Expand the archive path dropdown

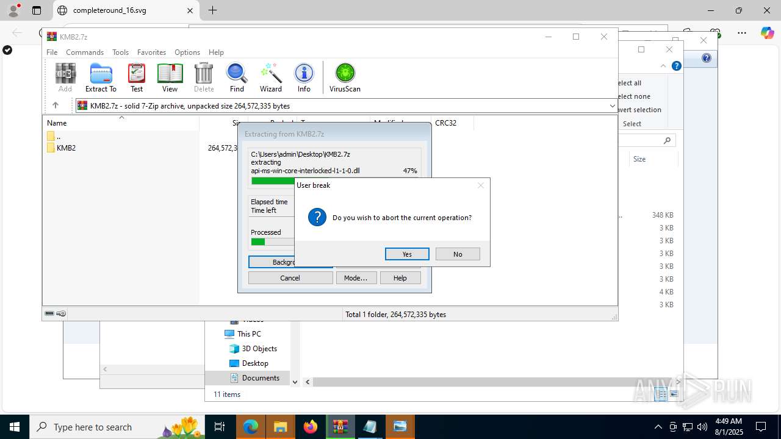click(612, 105)
